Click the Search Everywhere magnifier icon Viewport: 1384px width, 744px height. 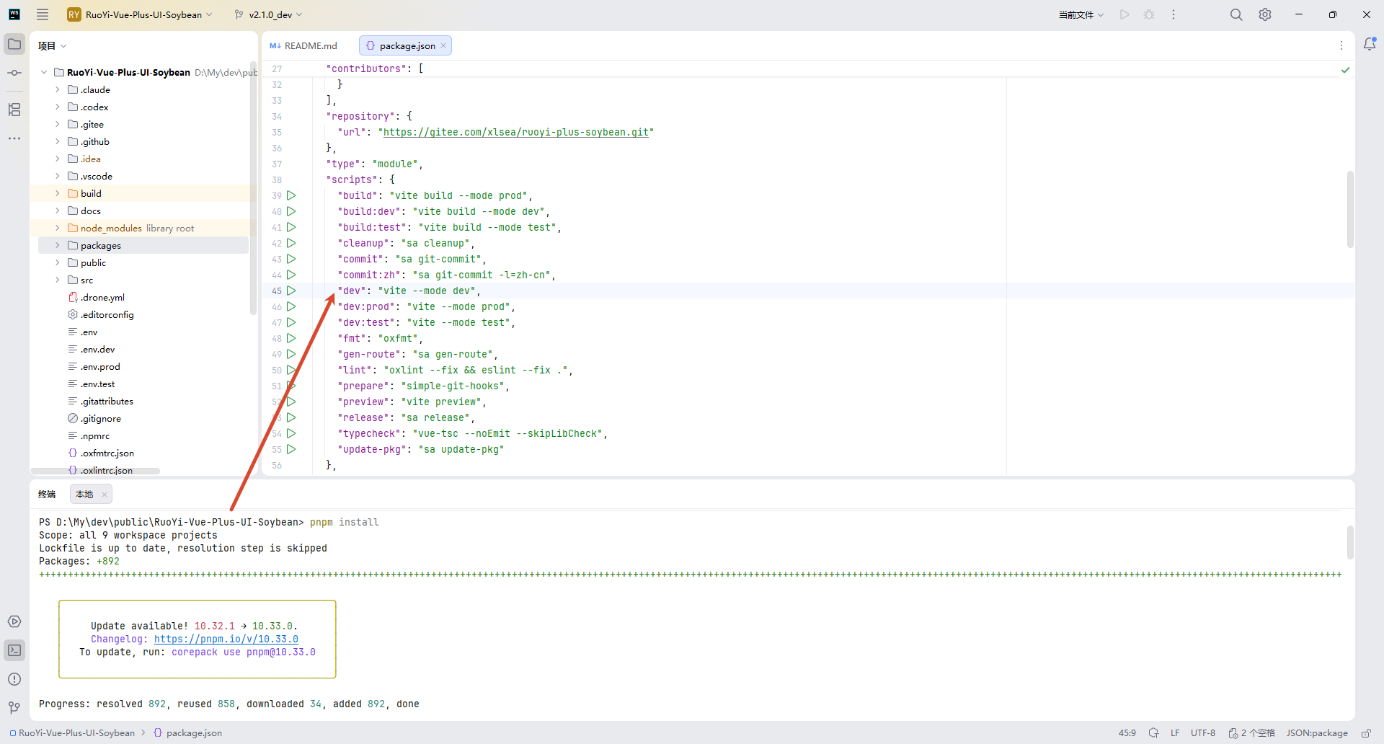click(x=1236, y=14)
